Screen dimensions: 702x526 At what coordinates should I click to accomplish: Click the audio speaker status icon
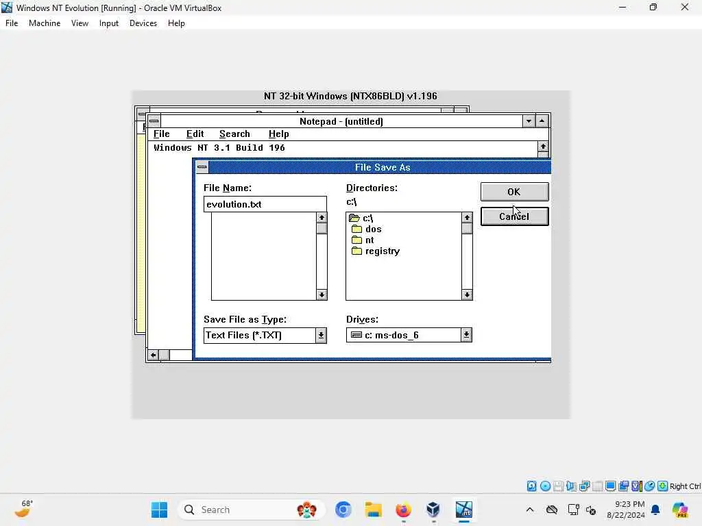click(x=571, y=486)
